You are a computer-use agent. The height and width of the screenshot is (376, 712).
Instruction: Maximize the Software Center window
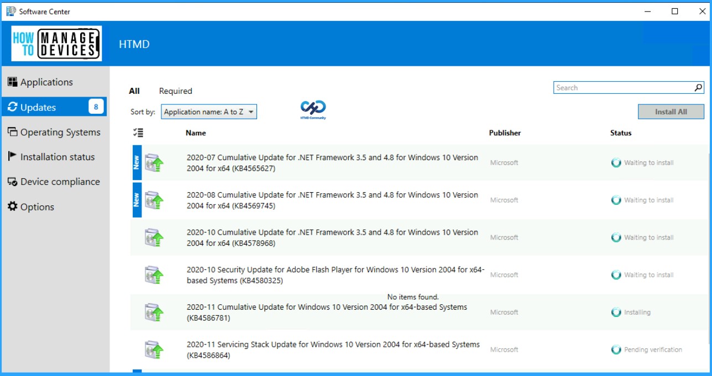pyautogui.click(x=675, y=11)
